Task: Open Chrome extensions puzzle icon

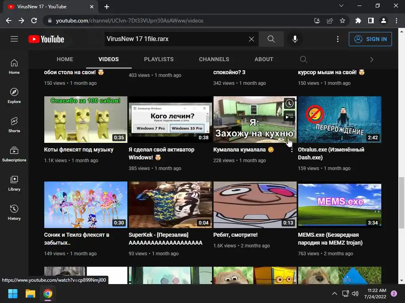Action: (358, 21)
